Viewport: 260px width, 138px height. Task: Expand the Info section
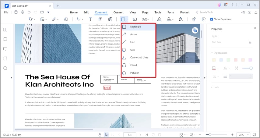coord(212,87)
